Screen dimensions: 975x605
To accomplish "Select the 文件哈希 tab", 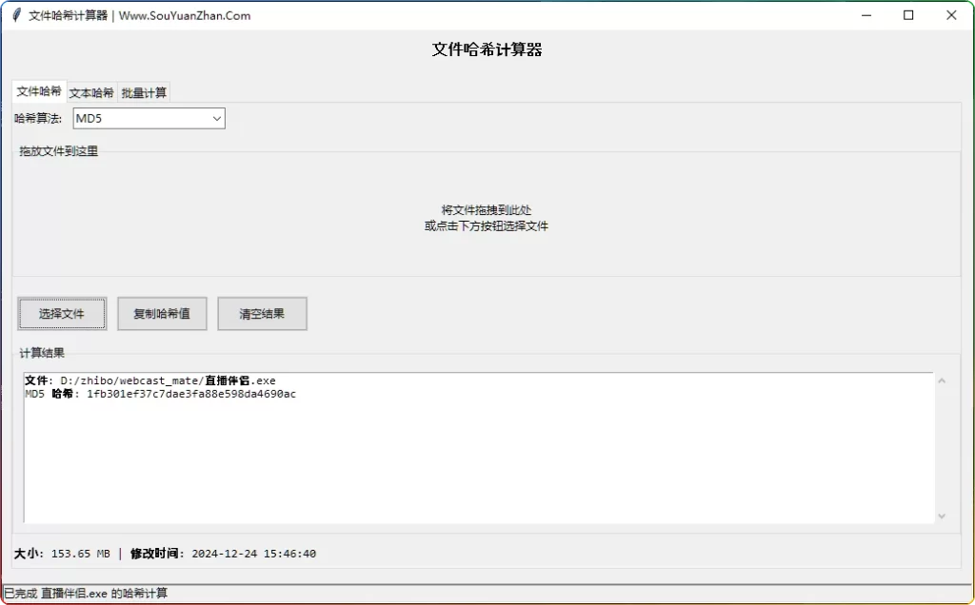I will click(38, 91).
